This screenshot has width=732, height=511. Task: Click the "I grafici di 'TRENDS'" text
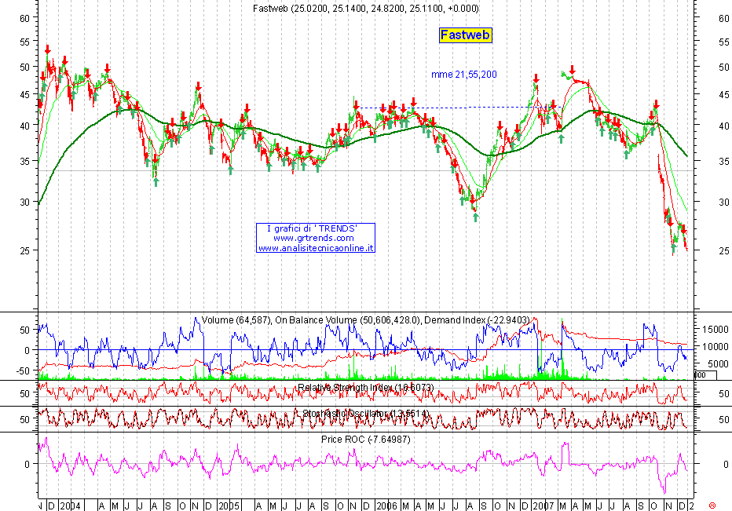(312, 228)
